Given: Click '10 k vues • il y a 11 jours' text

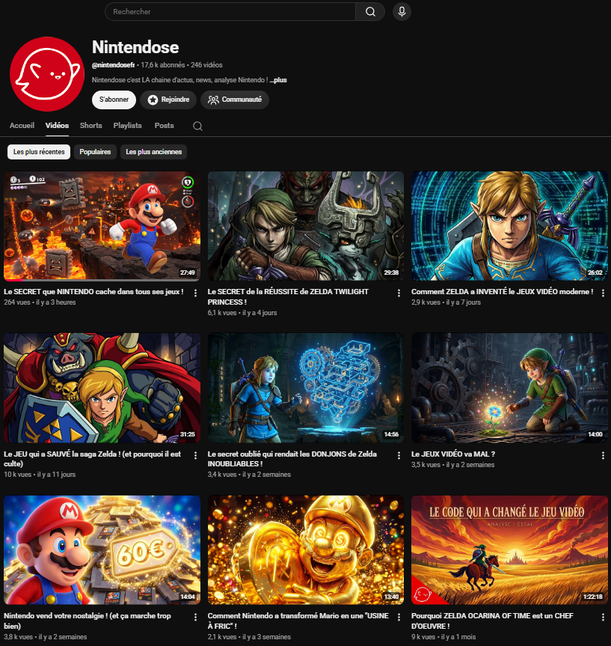Looking at the screenshot, I should coord(40,475).
